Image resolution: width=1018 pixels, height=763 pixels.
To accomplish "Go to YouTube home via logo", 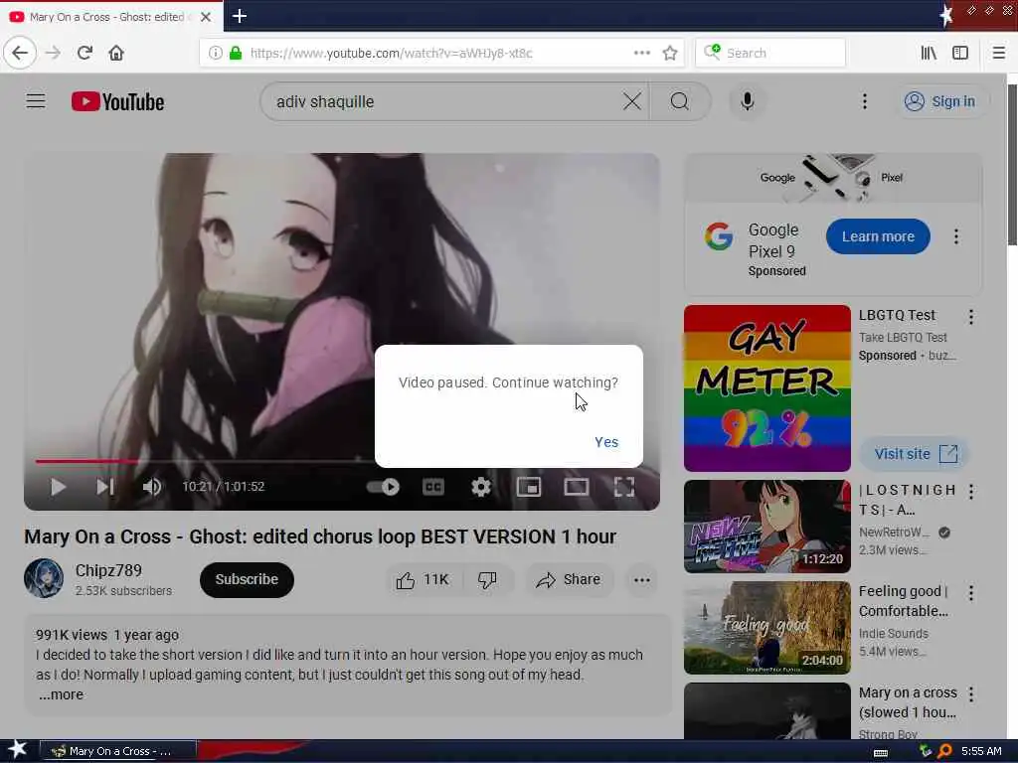I will [x=117, y=101].
